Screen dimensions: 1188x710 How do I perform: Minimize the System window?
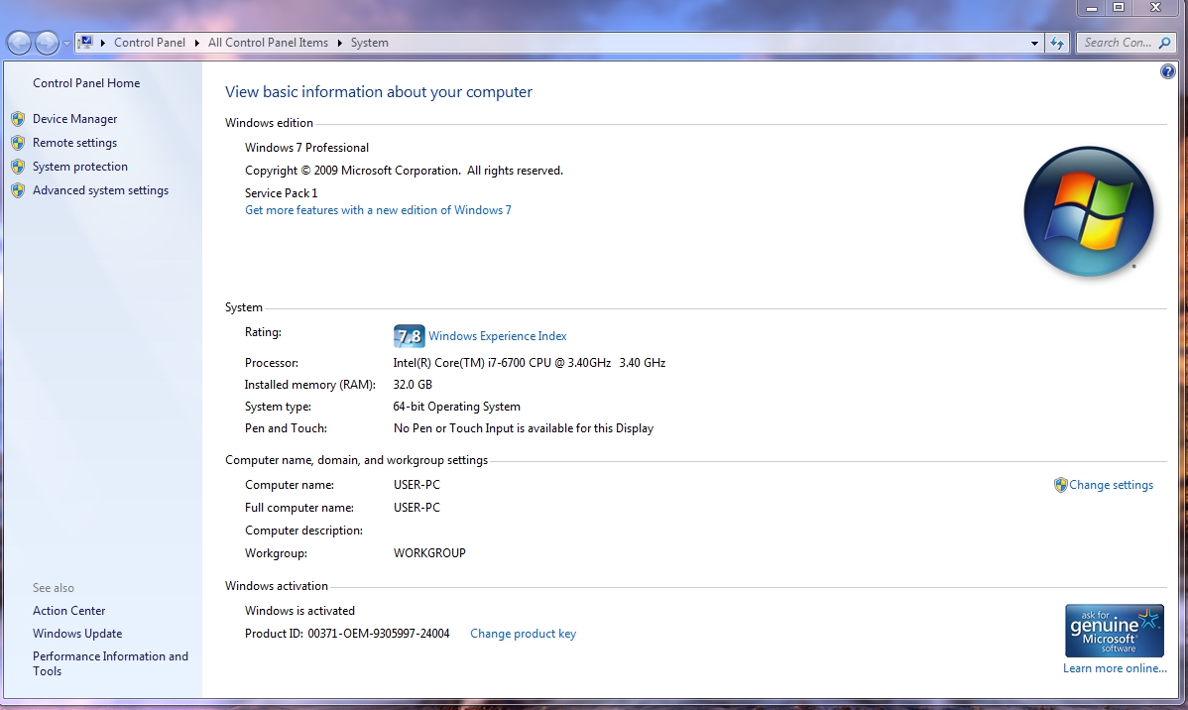click(1091, 8)
